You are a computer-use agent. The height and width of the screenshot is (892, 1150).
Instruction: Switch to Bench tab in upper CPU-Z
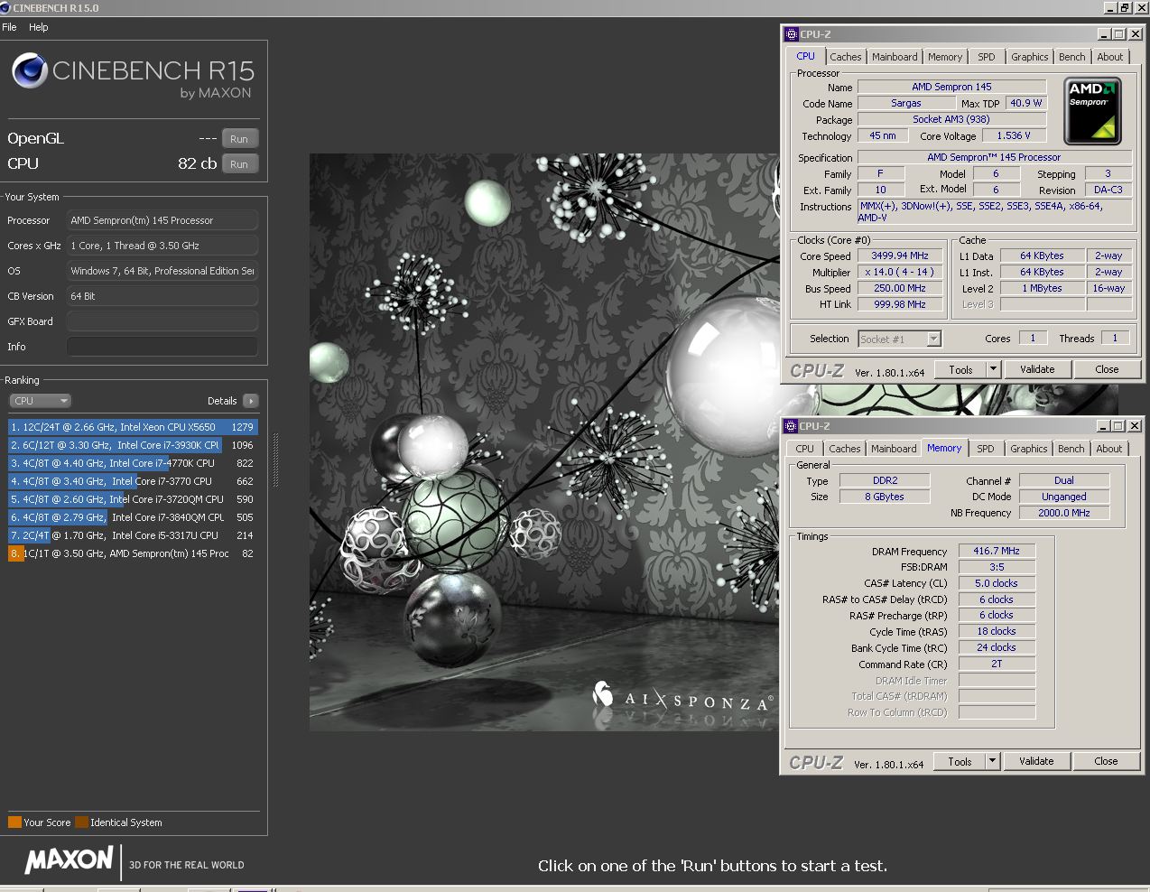(1072, 57)
